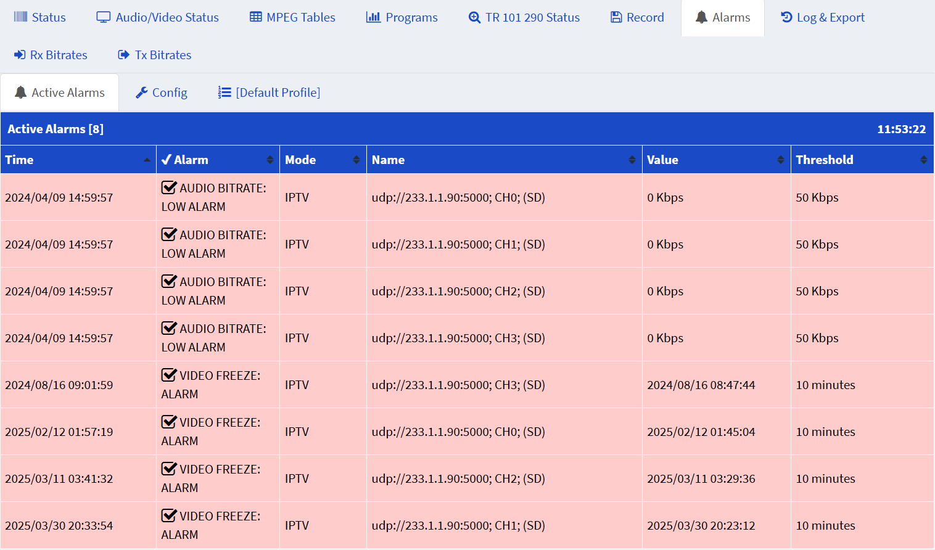Sort the table by Alarm column

pyautogui.click(x=218, y=160)
